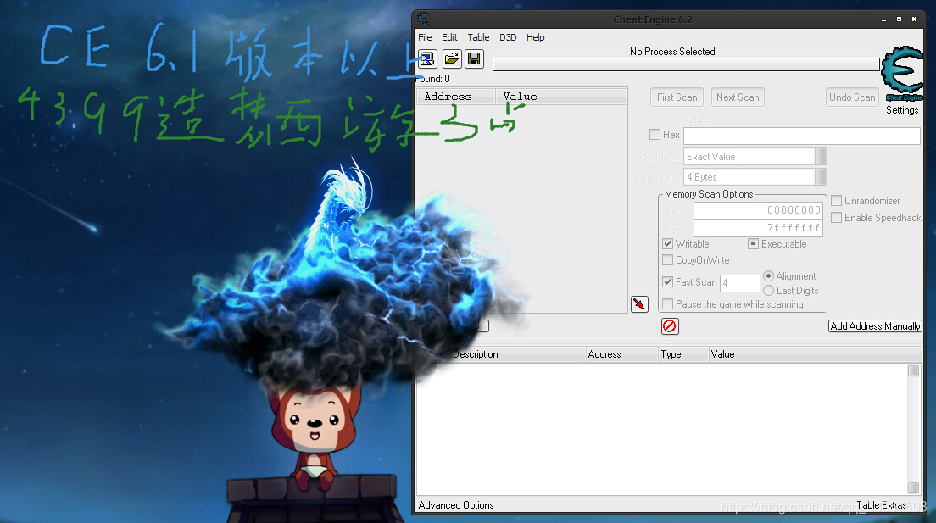The image size is (936, 523).
Task: Open the Cheat Engine logo settings
Action: (903, 74)
